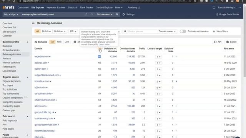Click the notifications monitor icon
This screenshot has width=246, height=138.
[214, 8]
